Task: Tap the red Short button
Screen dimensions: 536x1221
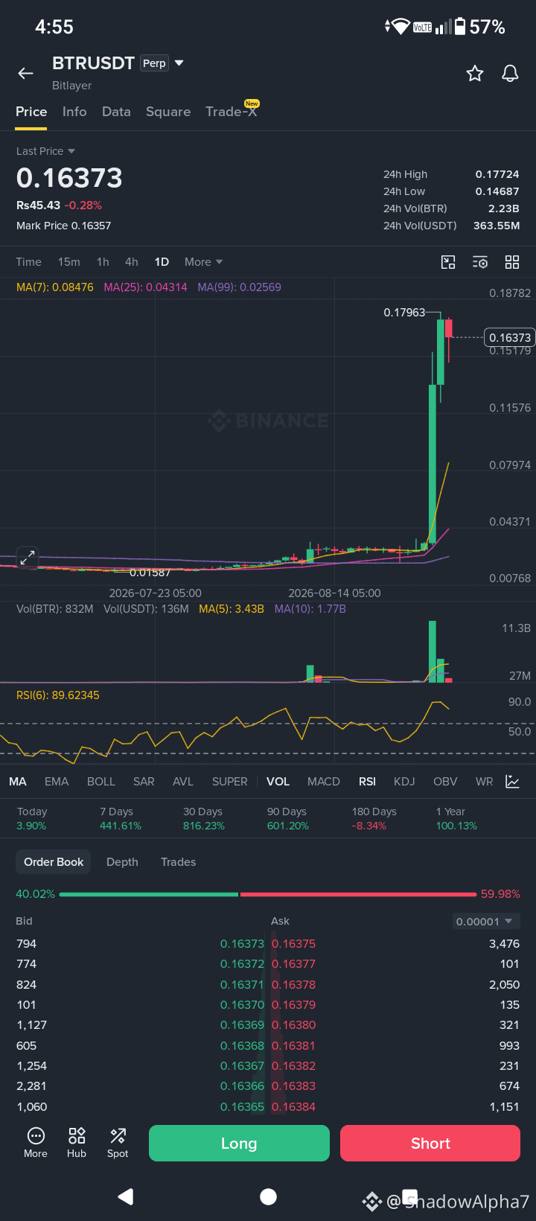Action: pyautogui.click(x=430, y=1144)
